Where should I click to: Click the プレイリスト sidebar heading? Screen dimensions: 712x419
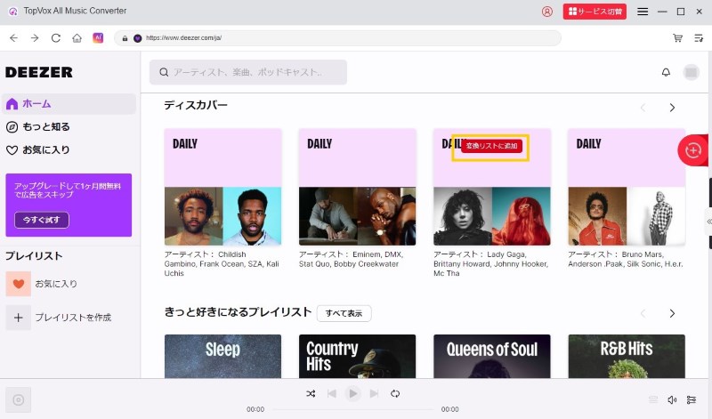click(34, 256)
